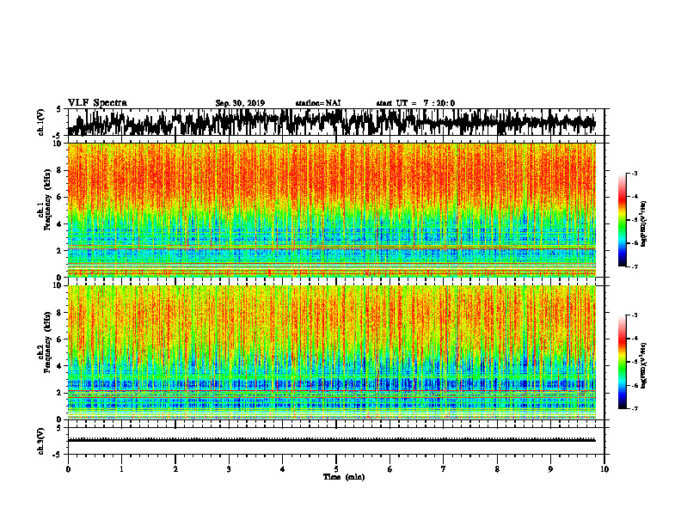This screenshot has width=681, height=526.
Task: Click the "start UT = 7:20:0" text
Action: (415, 103)
